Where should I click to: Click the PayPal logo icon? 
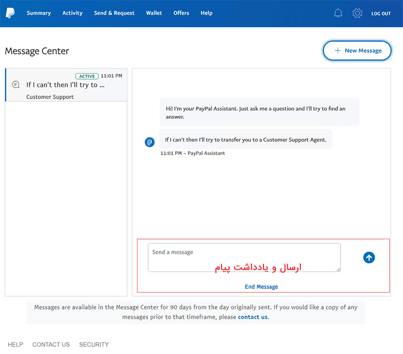tap(10, 13)
